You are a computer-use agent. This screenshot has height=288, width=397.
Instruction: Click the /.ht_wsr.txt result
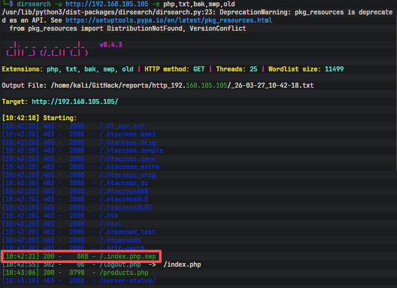coord(121,126)
